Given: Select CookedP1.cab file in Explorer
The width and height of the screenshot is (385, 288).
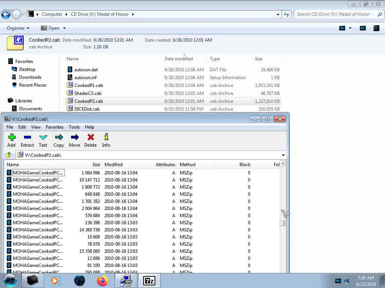Looking at the screenshot, I should [x=173, y=85].
